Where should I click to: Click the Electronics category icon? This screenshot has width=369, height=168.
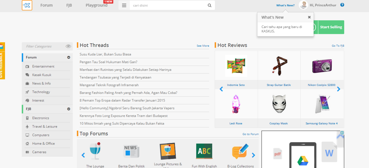click(27, 118)
